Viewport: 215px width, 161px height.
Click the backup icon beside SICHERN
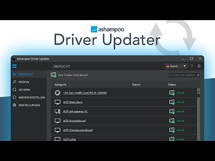pyautogui.click(x=14, y=89)
